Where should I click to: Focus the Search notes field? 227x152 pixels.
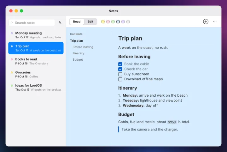coord(32,23)
